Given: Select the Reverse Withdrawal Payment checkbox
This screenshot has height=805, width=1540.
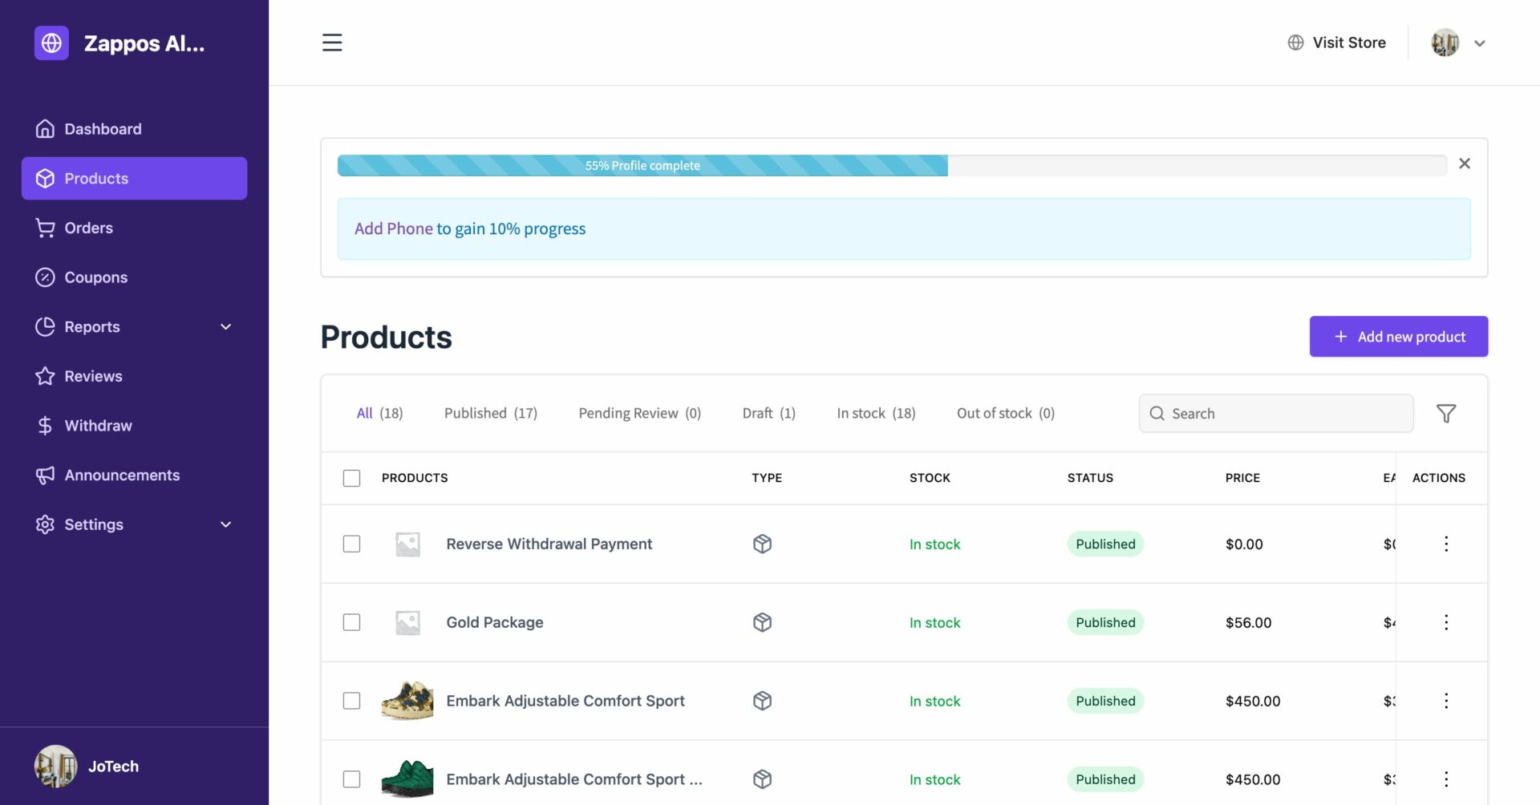Looking at the screenshot, I should tap(352, 544).
